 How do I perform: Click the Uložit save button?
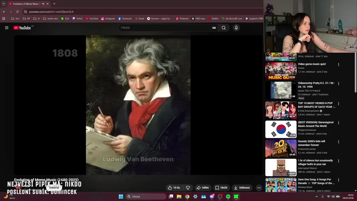[x=221, y=188]
